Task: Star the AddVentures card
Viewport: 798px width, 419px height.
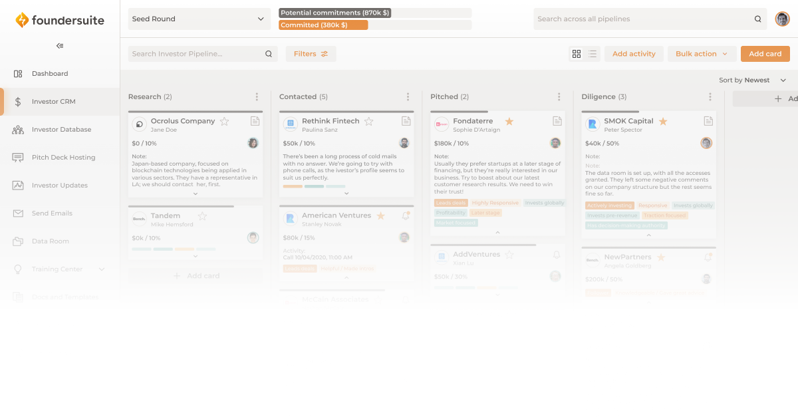Action: [509, 254]
